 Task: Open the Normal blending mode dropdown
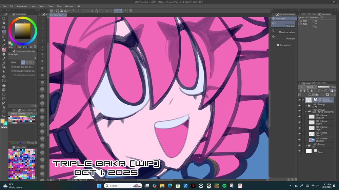tap(311, 87)
